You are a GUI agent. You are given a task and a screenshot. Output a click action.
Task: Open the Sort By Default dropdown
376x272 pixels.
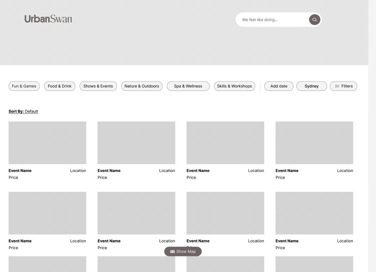click(x=23, y=111)
